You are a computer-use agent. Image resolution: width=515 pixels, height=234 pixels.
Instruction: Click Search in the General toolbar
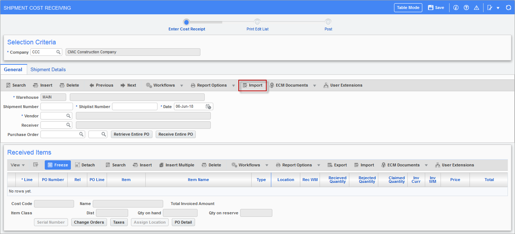click(16, 85)
